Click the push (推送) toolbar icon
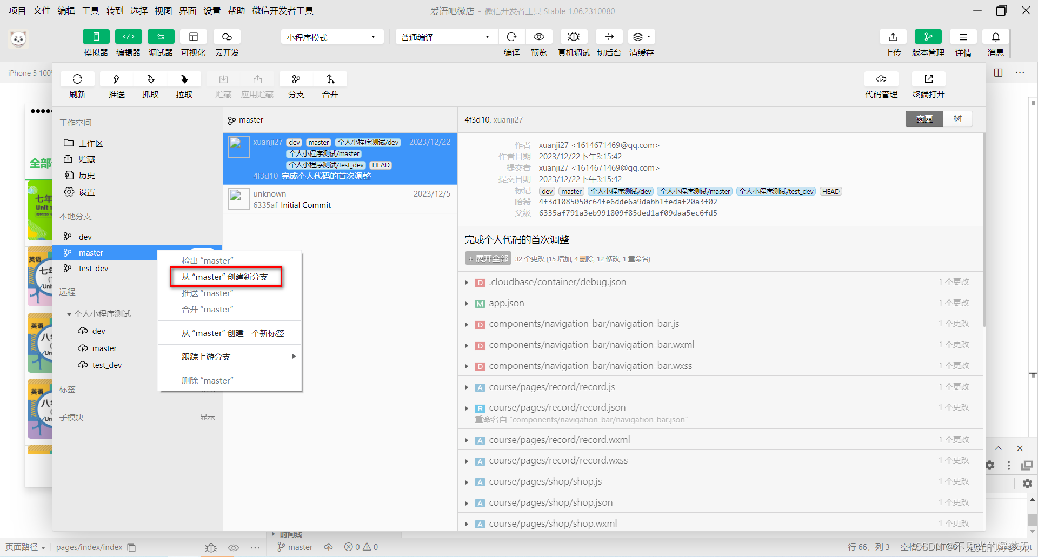Image resolution: width=1038 pixels, height=557 pixels. point(116,79)
